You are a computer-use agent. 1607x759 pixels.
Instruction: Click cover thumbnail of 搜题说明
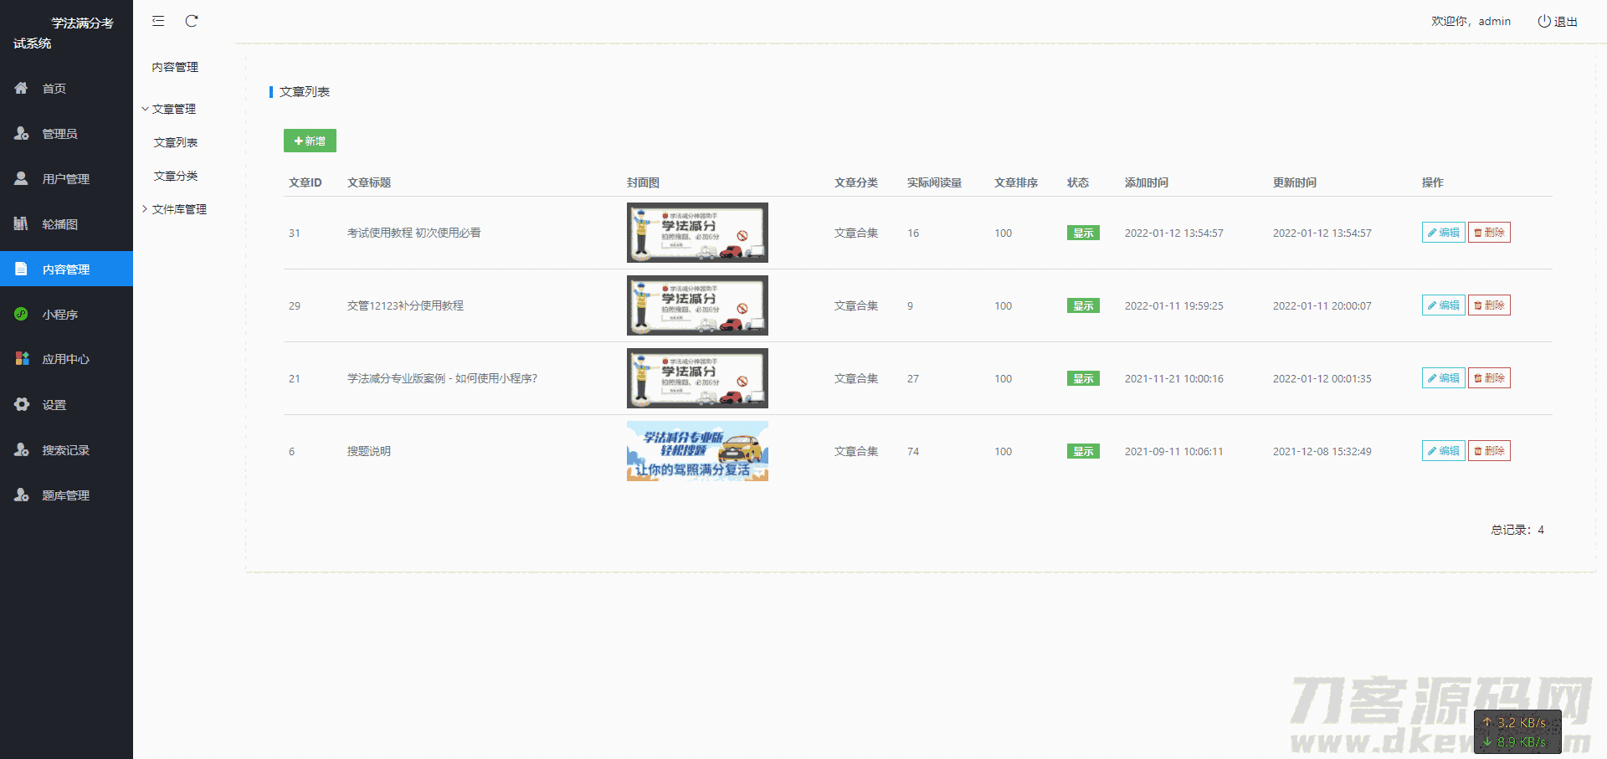pos(697,451)
